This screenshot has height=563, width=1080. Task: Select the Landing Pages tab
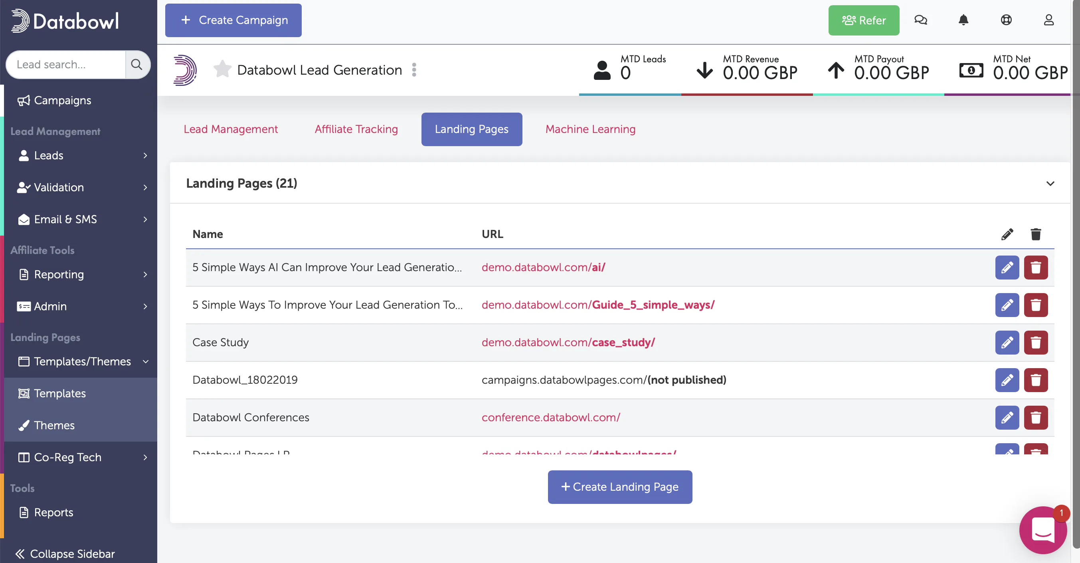point(472,129)
